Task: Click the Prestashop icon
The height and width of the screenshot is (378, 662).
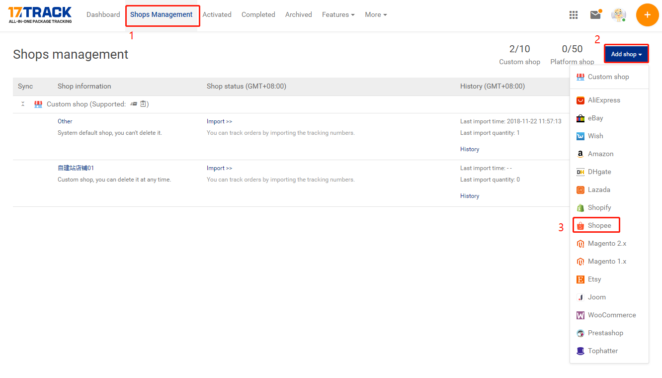Action: point(580,333)
